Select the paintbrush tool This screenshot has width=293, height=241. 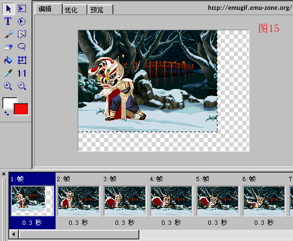(8, 34)
